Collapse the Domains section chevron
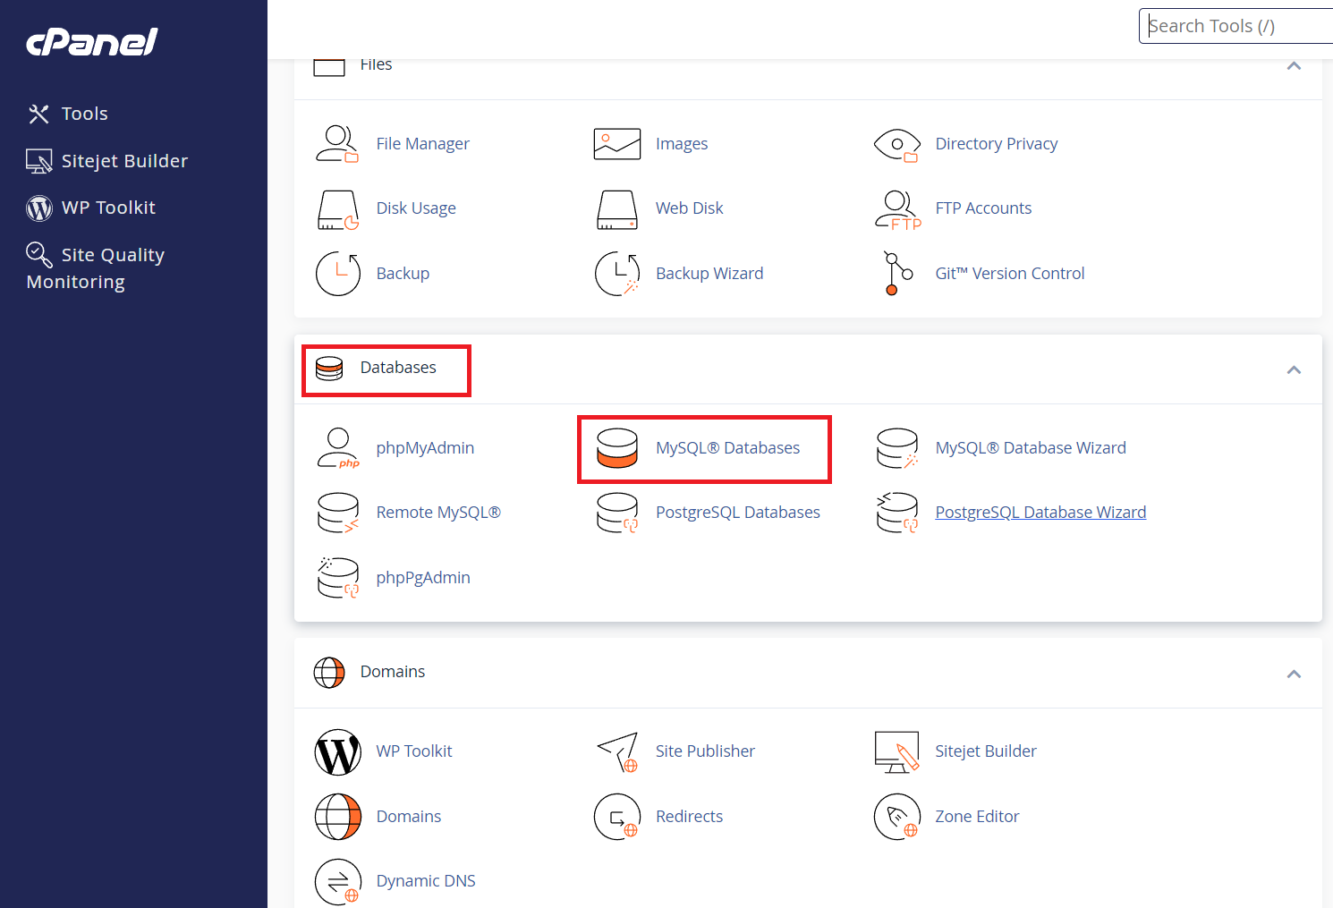1333x908 pixels. tap(1294, 674)
